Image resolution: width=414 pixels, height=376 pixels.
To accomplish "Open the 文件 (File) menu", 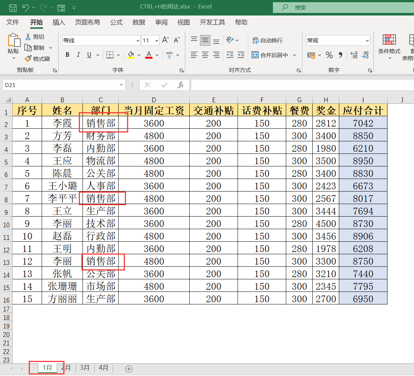I will (13, 22).
